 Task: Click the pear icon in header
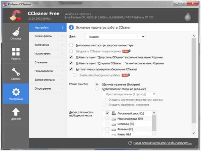click(x=188, y=16)
